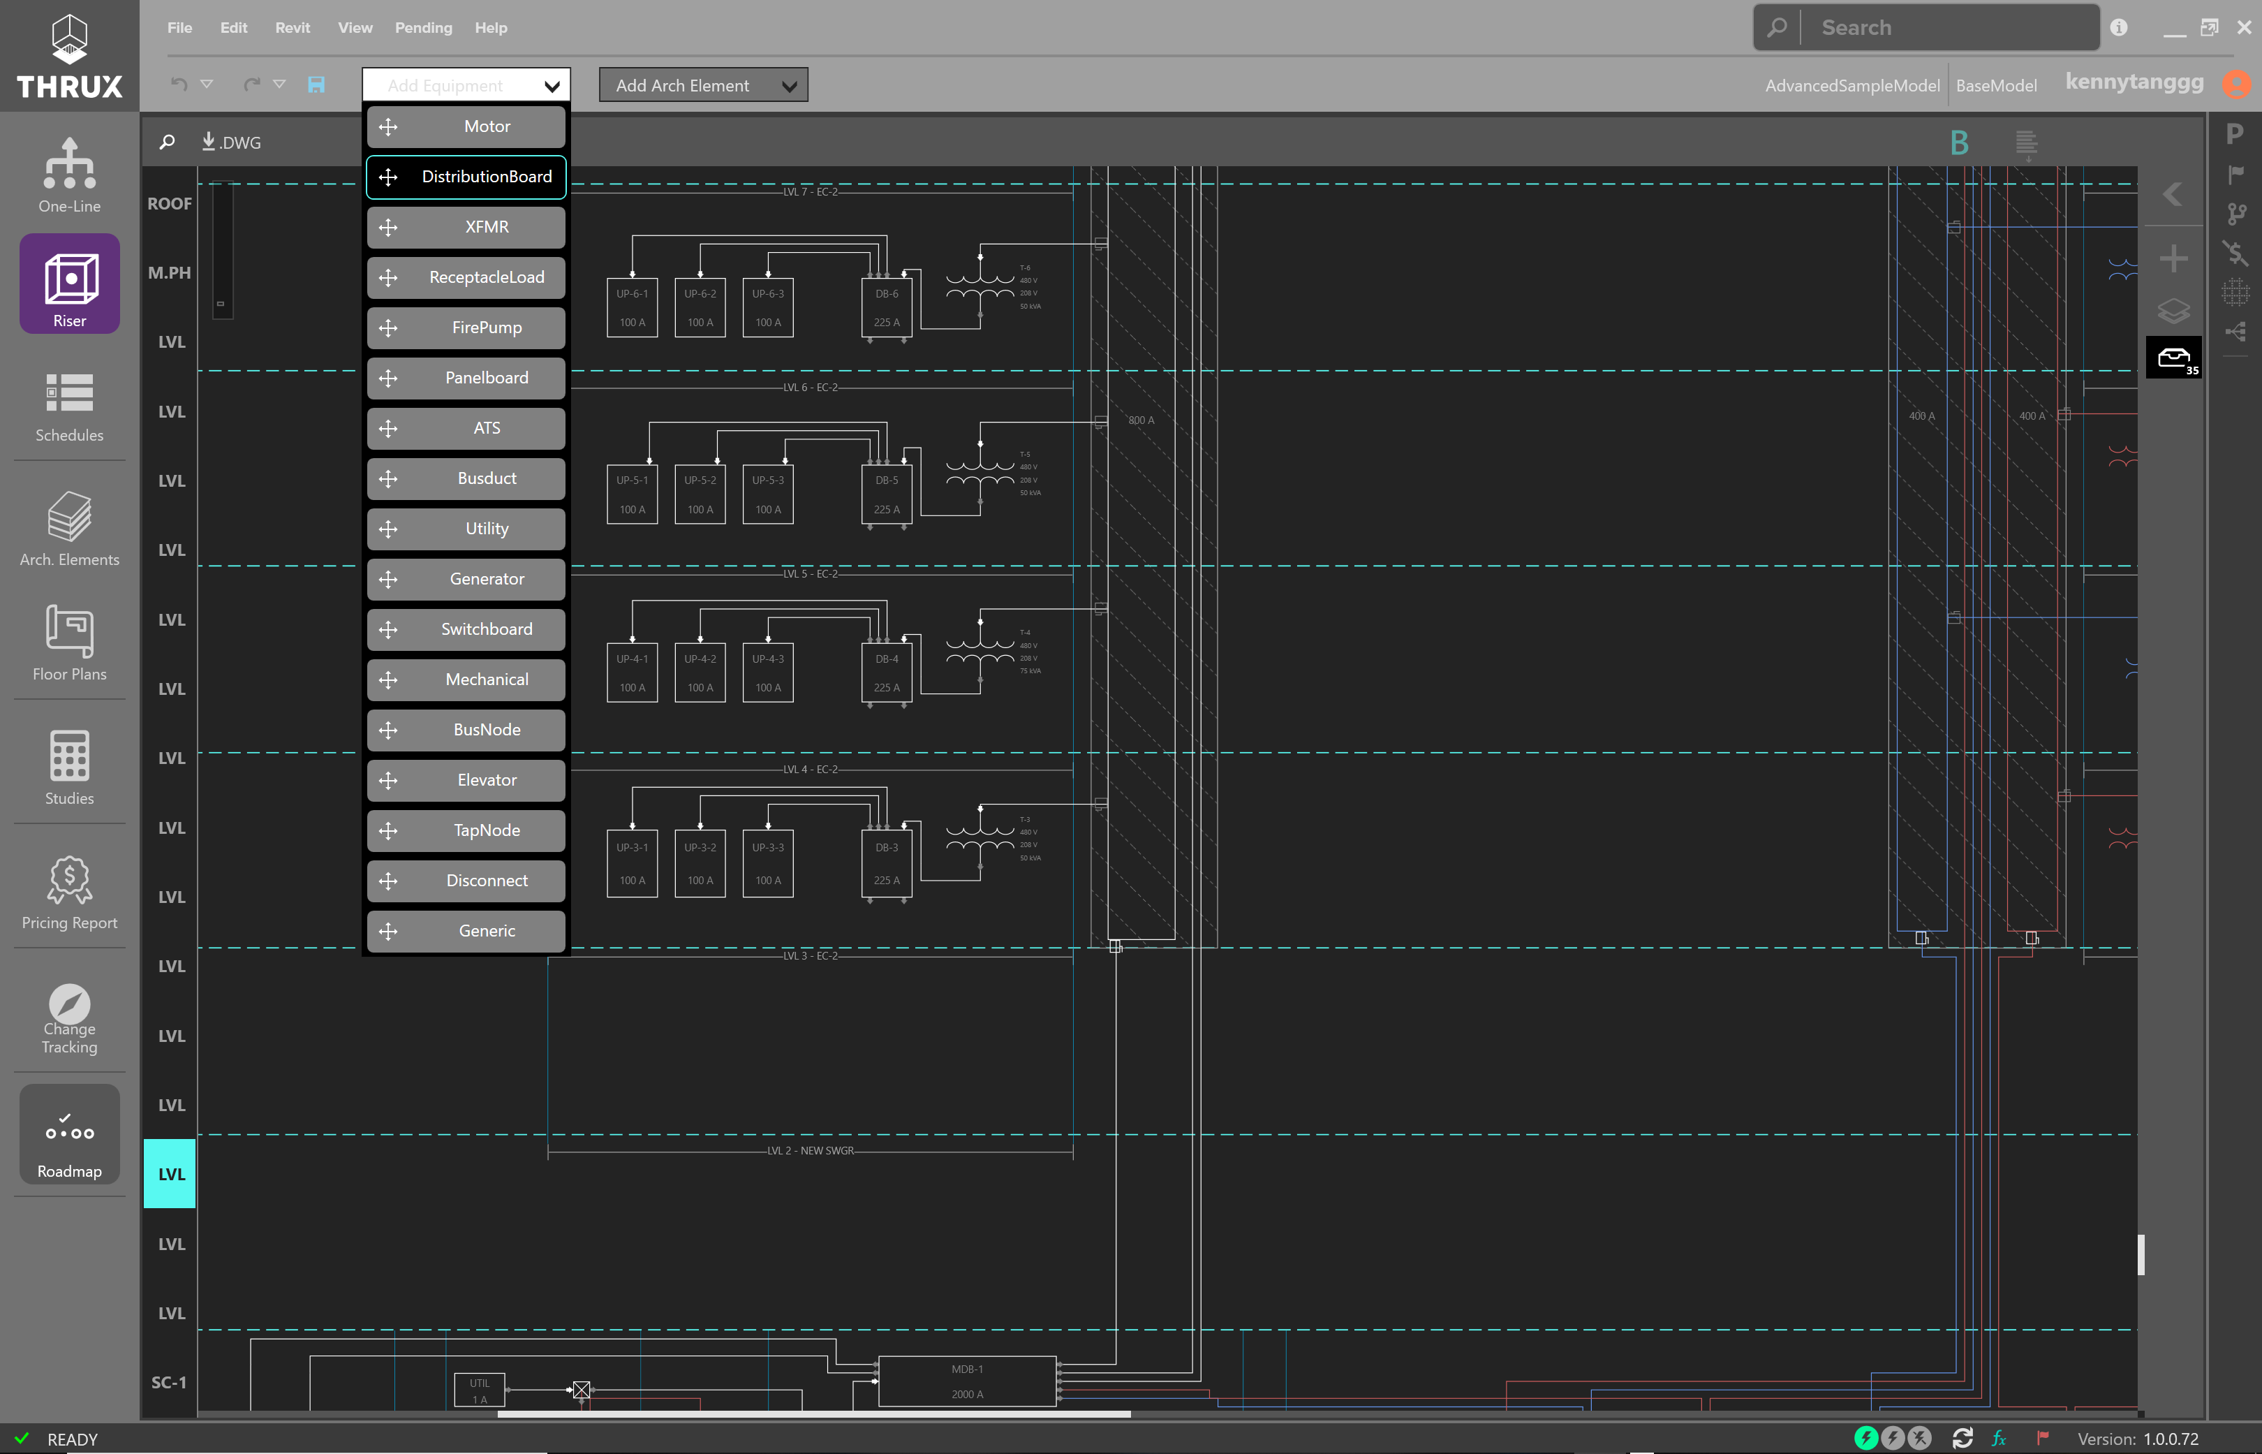Click the fx formula icon

[x=1999, y=1438]
